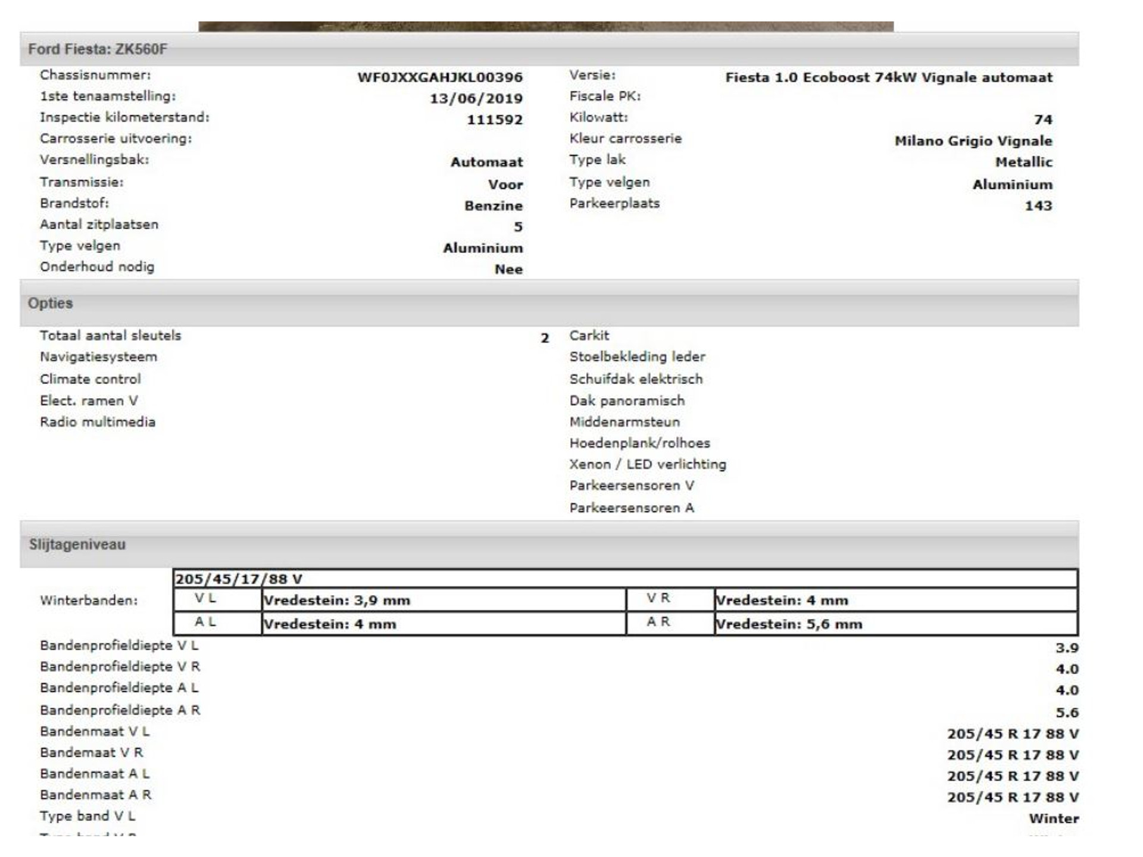Image resolution: width=1143 pixels, height=857 pixels.
Task: Click the Versnellingsbak value Automaat
Action: pos(486,162)
